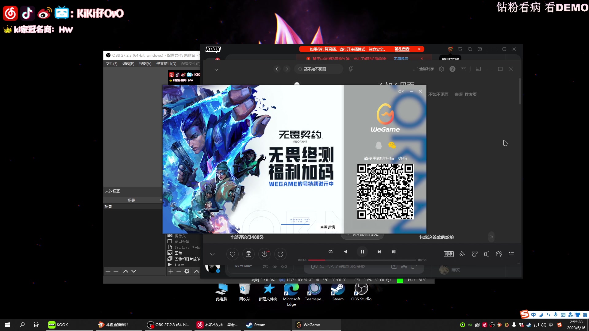Skip to the next track
The image size is (589, 331).
click(x=379, y=252)
